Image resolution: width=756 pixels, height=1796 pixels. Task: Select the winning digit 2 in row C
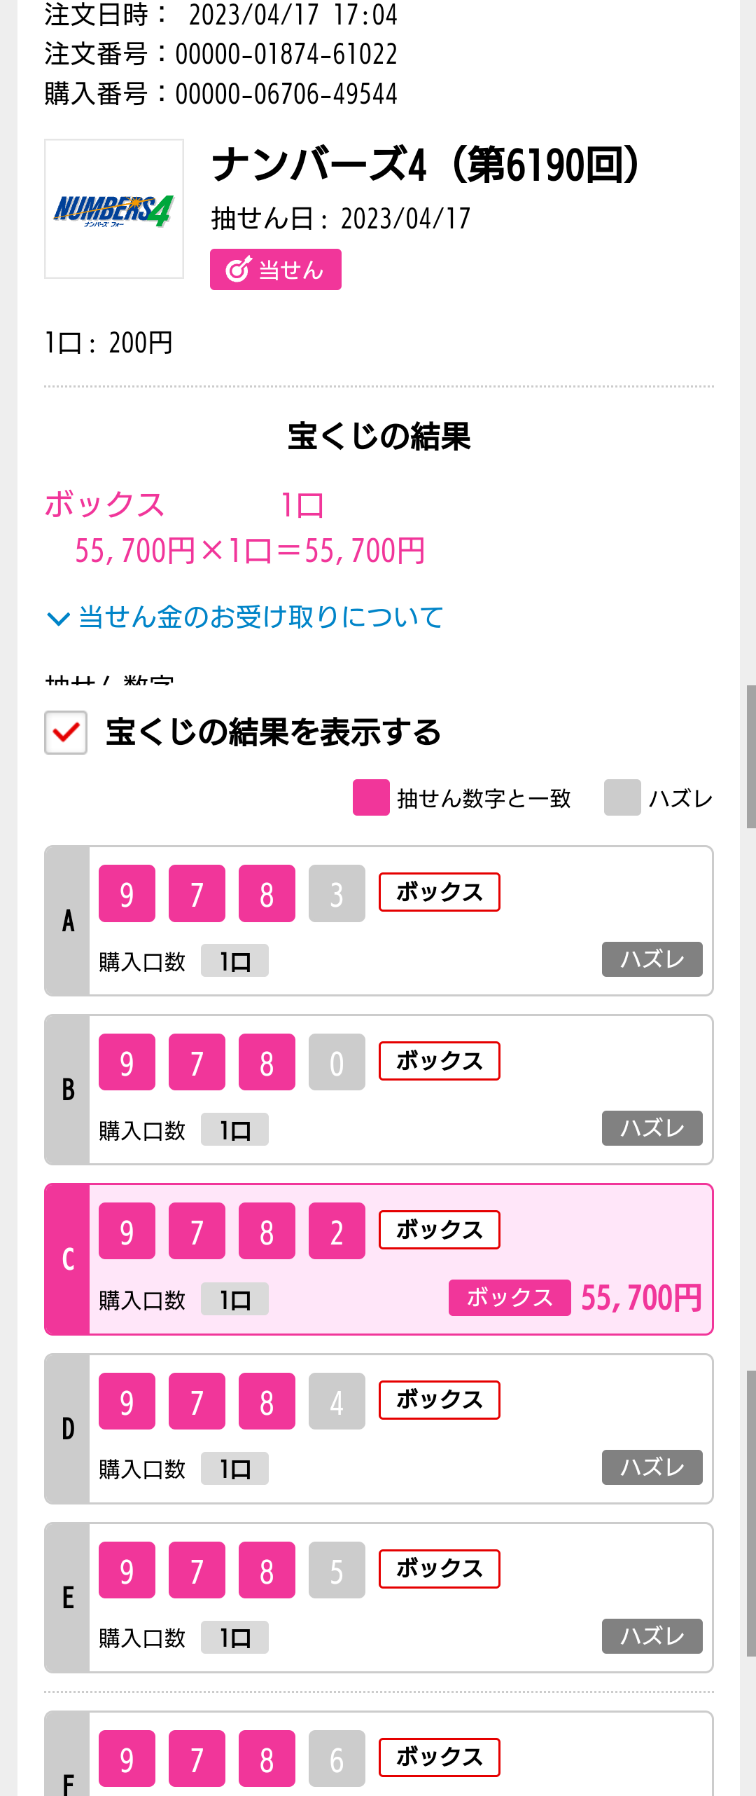(337, 1231)
